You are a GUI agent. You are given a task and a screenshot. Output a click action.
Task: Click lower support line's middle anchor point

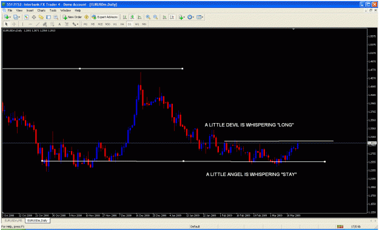(x=184, y=161)
